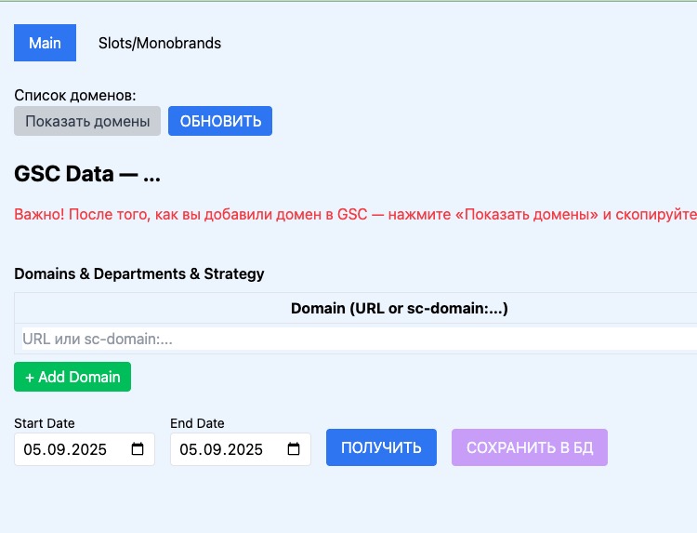Click the green + Add Domain button

tap(72, 377)
